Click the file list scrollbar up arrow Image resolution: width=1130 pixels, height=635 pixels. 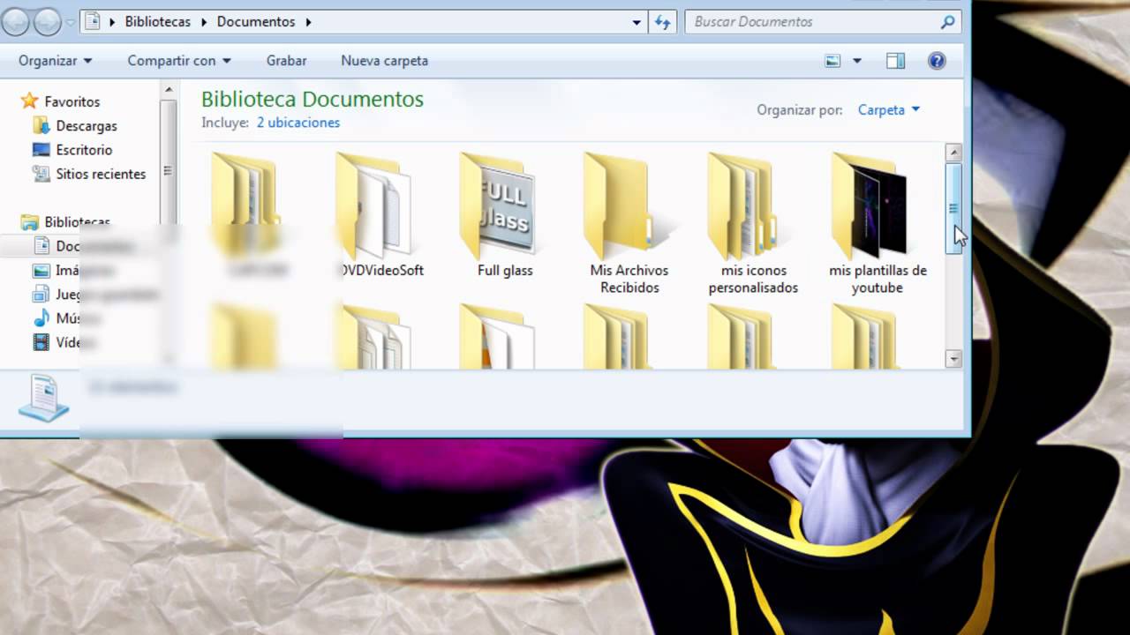tap(953, 153)
